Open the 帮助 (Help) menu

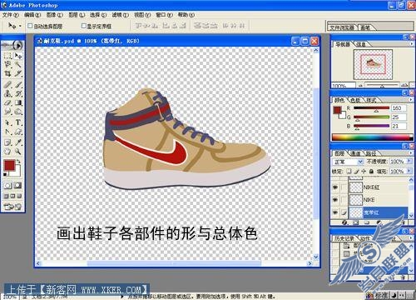(186, 15)
